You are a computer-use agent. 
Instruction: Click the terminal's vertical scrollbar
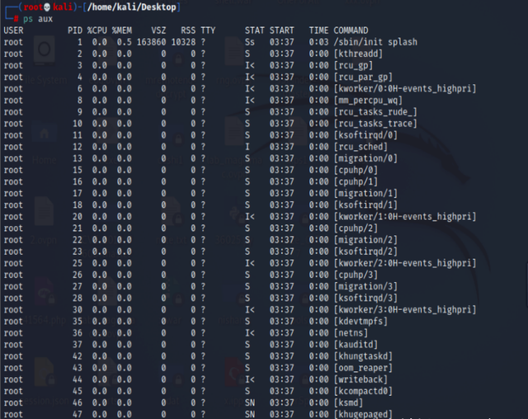click(x=526, y=285)
